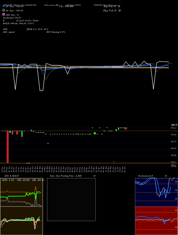Click the 'Day Vol: 0 M' label
The height and width of the screenshot is (235, 178).
click(x=112, y=11)
